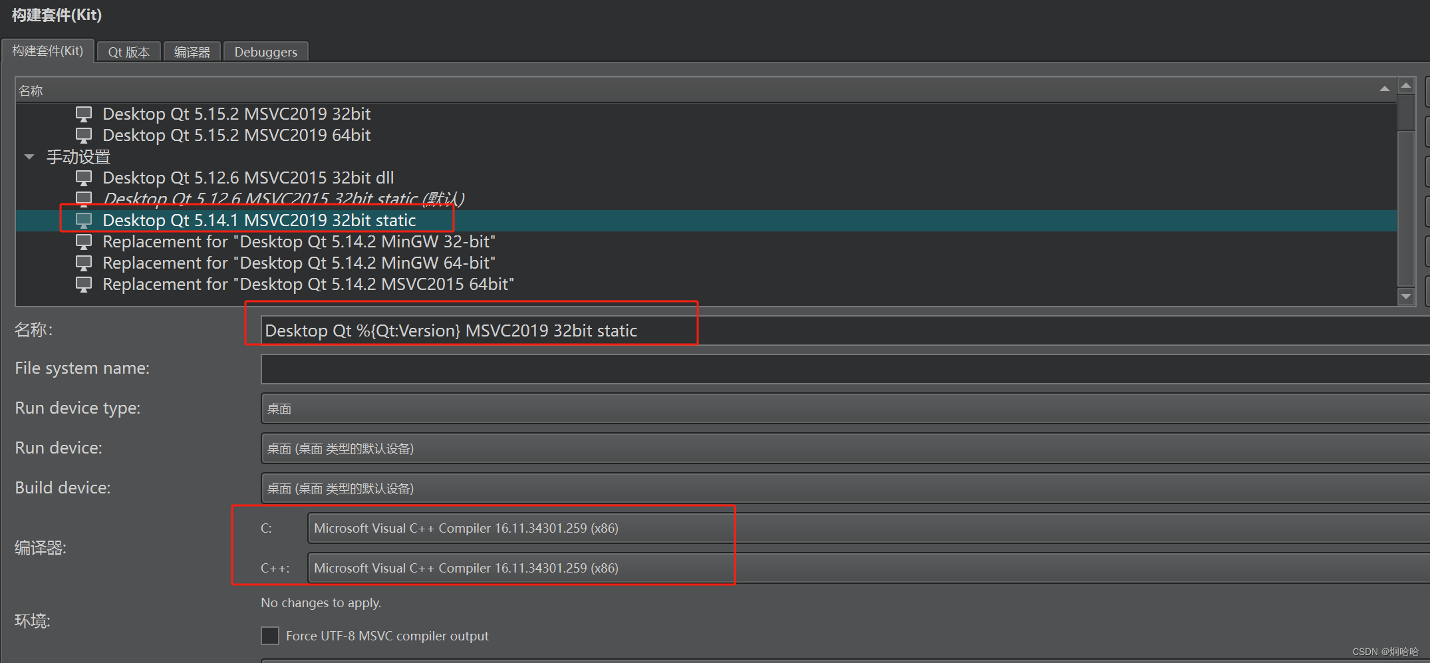Image resolution: width=1430 pixels, height=663 pixels.
Task: Select Replacement for Desktop Qt 5.14.2 MinGW 64-bit
Action: [299, 263]
